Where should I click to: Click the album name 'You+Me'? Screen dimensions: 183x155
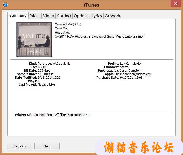coord(61,28)
